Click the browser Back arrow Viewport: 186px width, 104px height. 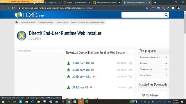pyautogui.click(x=3, y=8)
